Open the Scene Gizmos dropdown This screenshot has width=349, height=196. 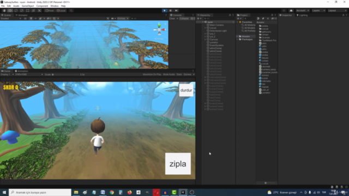pyautogui.click(x=123, y=19)
